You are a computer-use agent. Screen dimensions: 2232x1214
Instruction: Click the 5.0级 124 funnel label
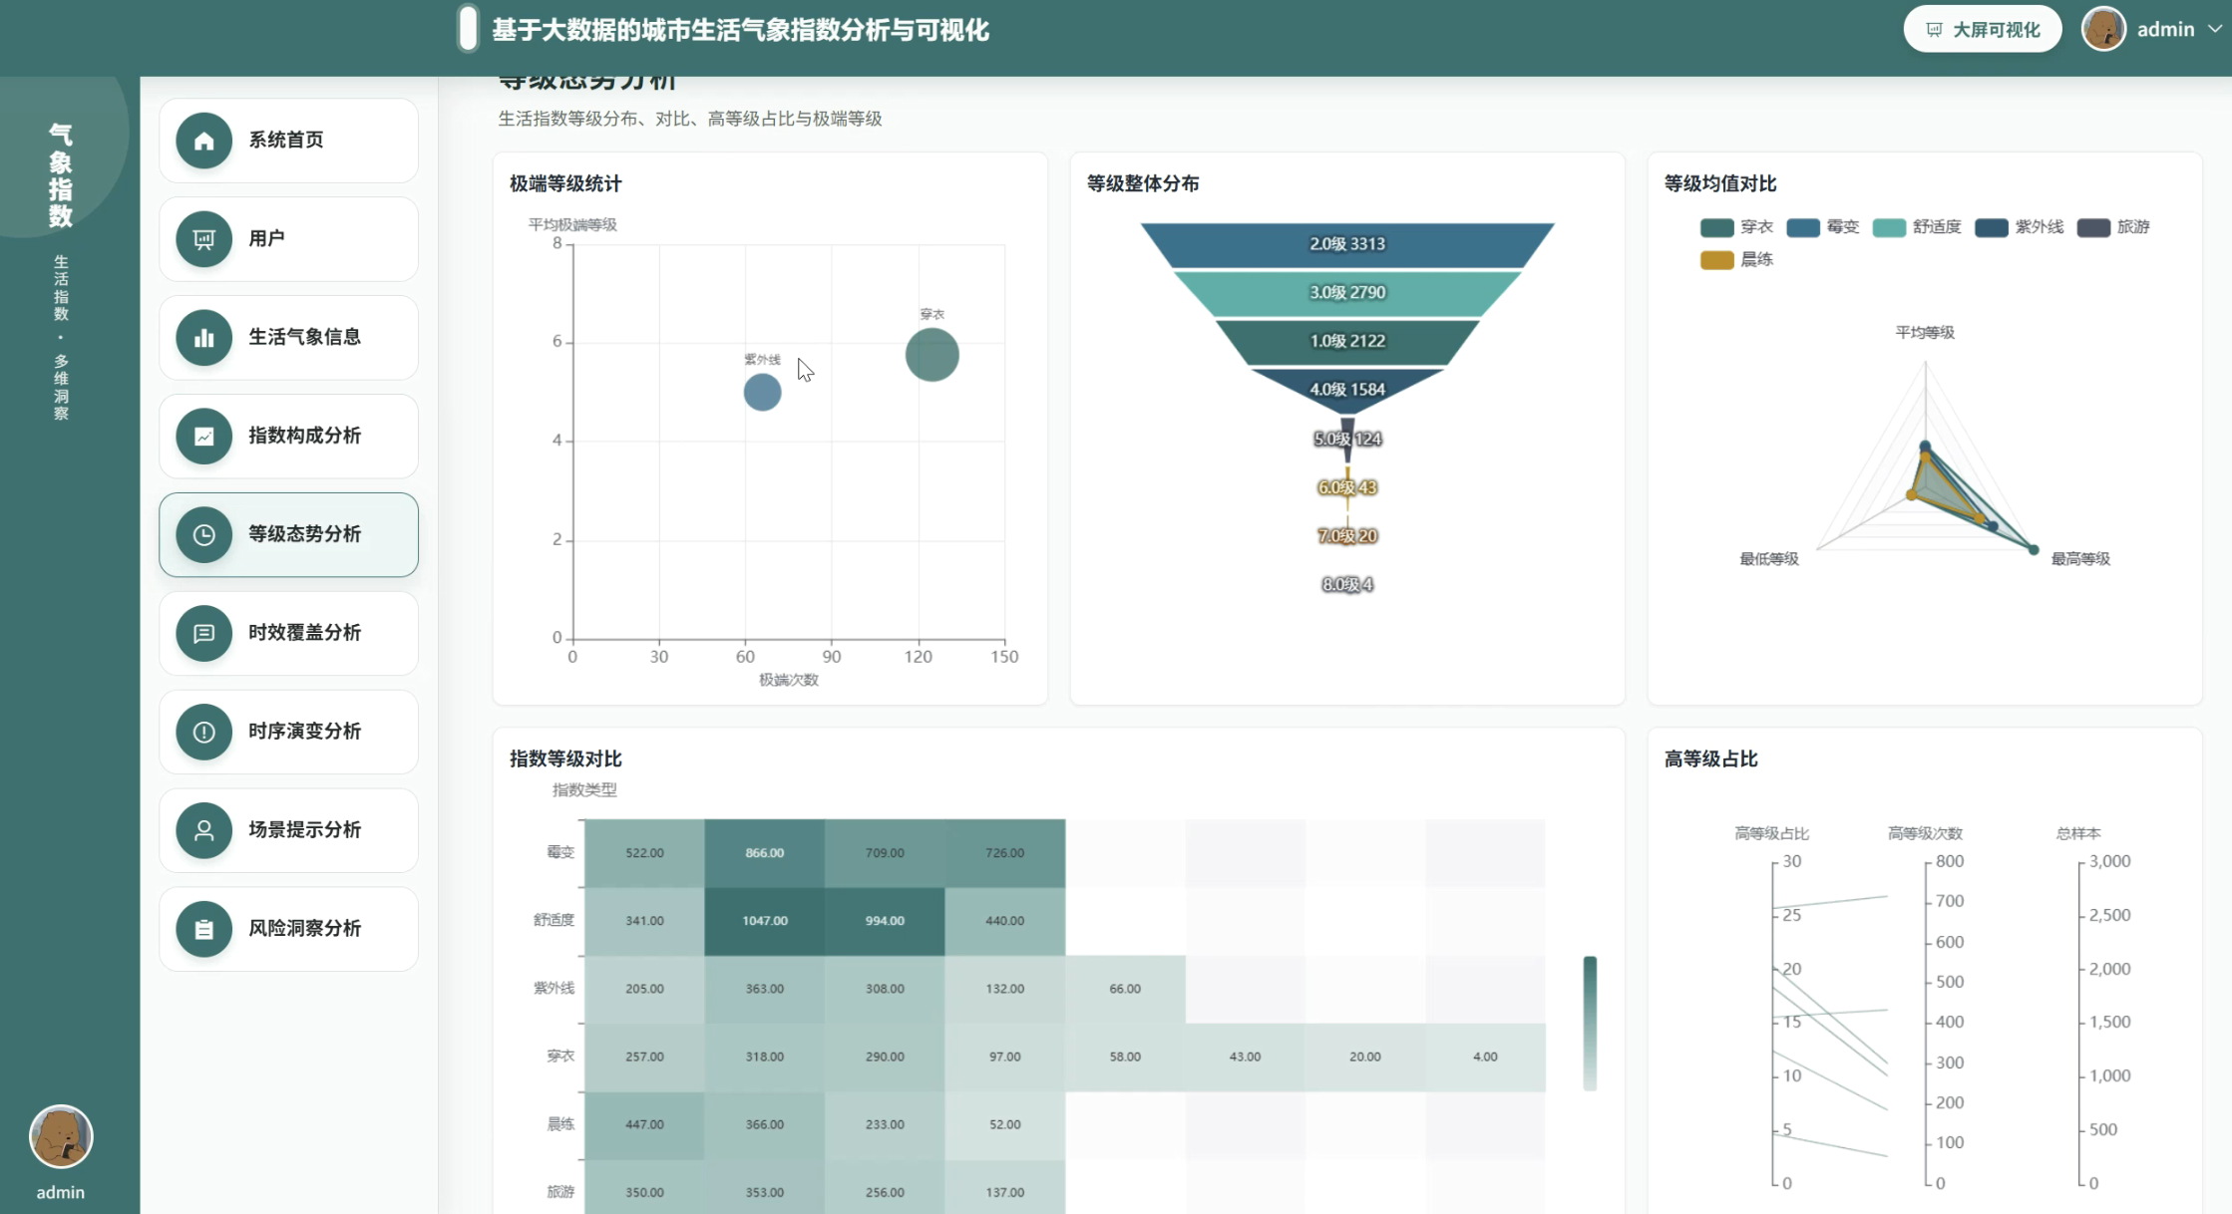pos(1347,439)
